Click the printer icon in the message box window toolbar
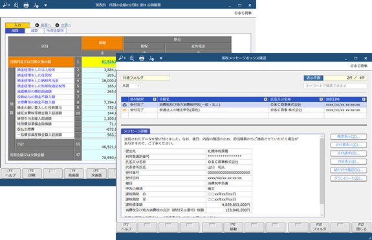Viewport: 372px width, 240px height. click(x=142, y=58)
